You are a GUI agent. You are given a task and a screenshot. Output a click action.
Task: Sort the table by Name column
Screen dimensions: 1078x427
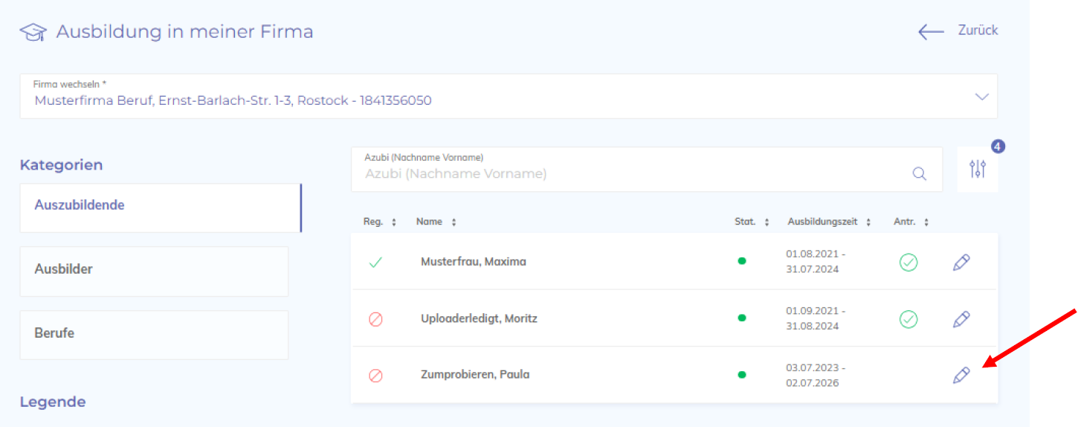[436, 222]
